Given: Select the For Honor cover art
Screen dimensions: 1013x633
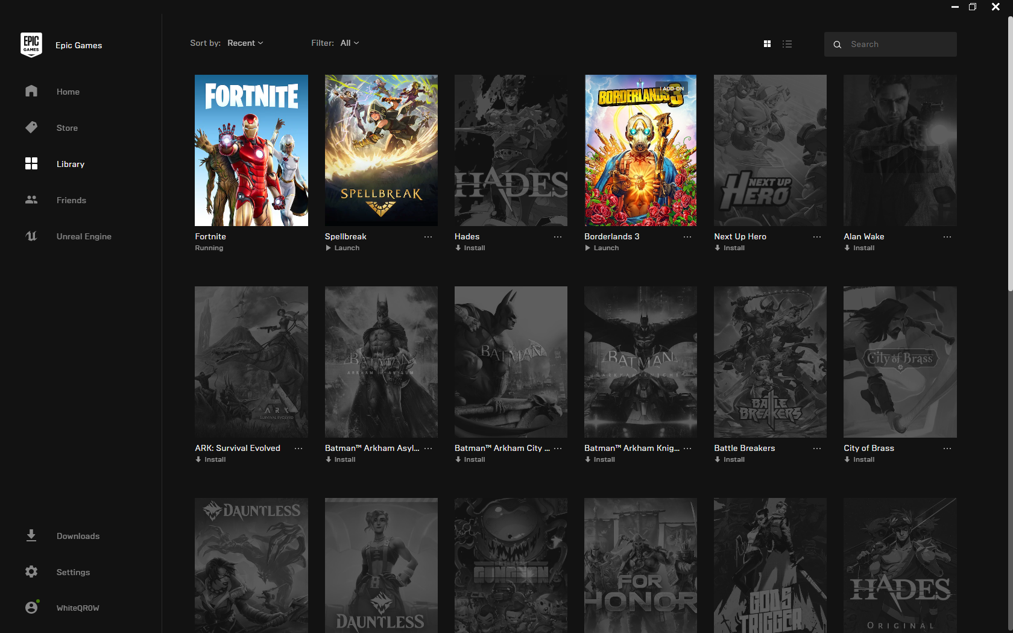Looking at the screenshot, I should 640,565.
